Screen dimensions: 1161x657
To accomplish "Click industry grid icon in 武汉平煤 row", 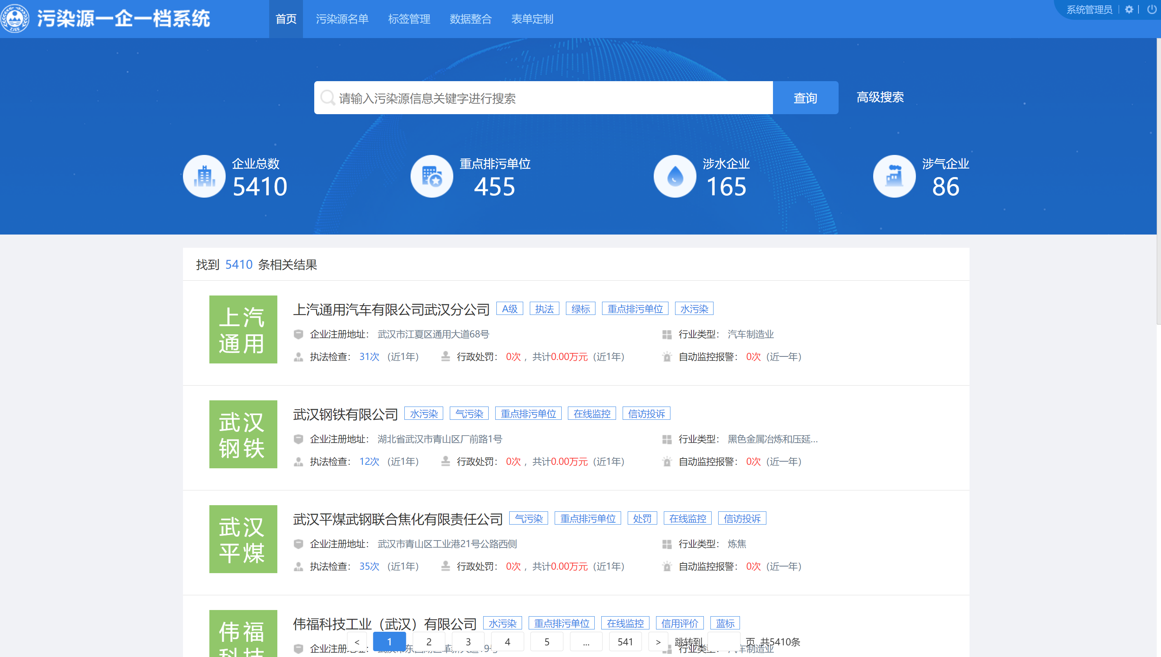I will point(667,544).
